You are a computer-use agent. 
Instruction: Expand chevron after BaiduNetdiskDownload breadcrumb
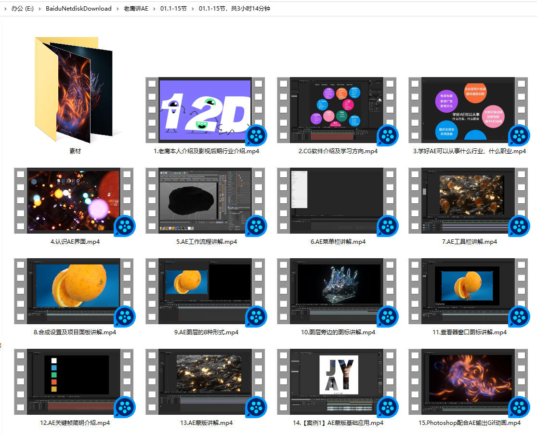(118, 8)
